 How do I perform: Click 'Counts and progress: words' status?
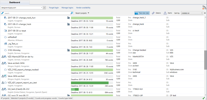coord(46,98)
